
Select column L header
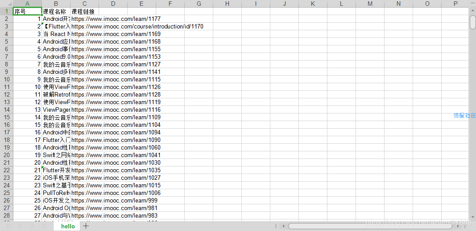pyautogui.click(x=341, y=4)
